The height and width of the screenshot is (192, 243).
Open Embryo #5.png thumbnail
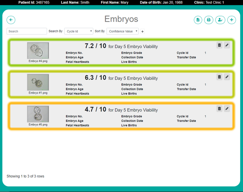(38, 114)
